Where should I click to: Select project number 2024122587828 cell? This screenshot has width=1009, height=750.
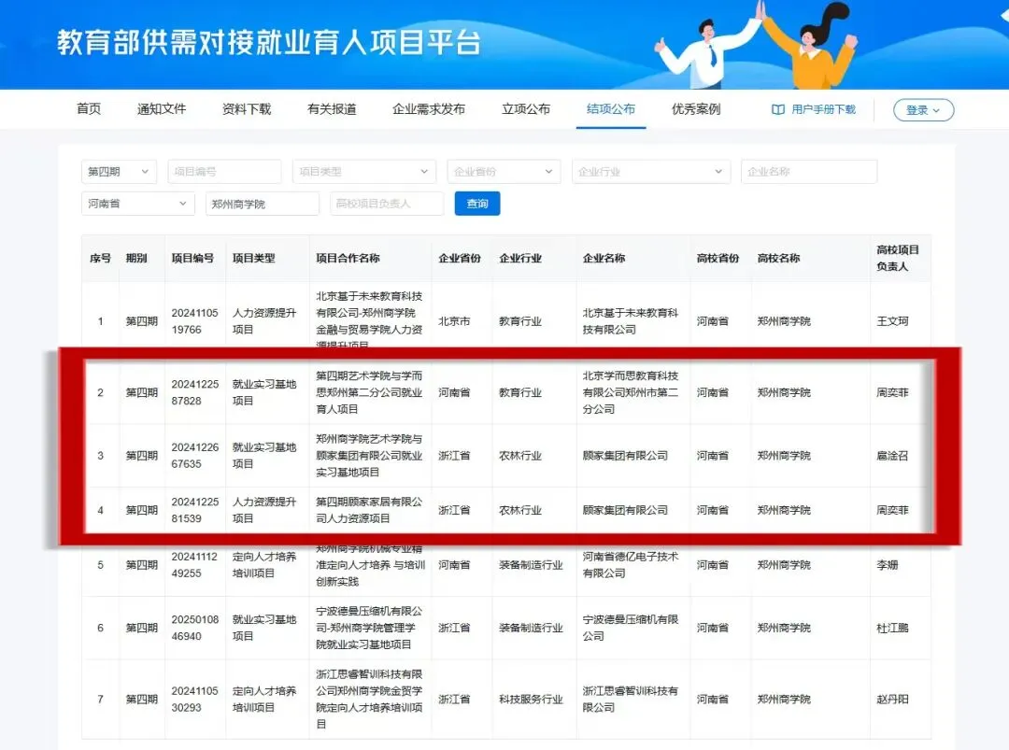click(195, 392)
